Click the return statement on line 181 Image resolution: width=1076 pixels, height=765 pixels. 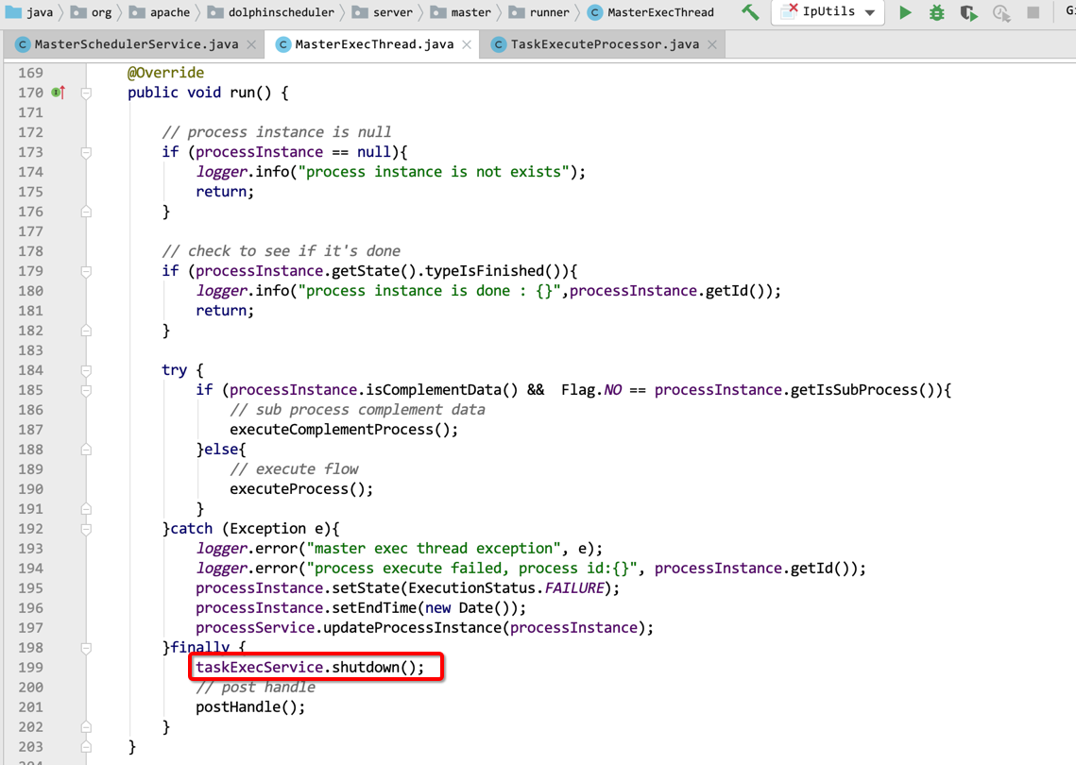coord(225,311)
